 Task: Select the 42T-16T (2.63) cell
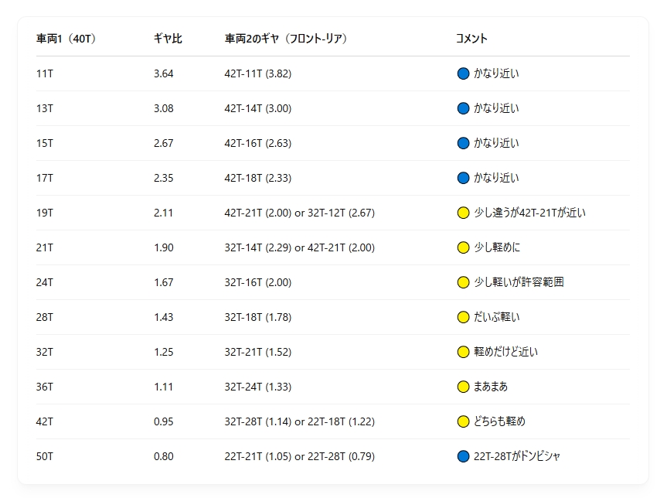point(258,143)
